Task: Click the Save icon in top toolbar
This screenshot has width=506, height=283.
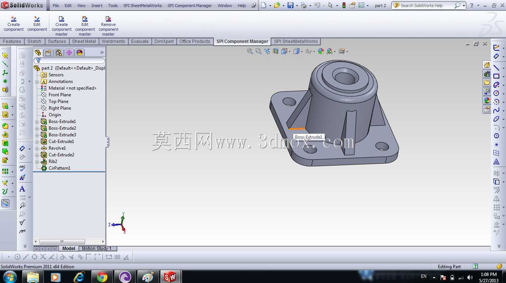Action: [291, 5]
